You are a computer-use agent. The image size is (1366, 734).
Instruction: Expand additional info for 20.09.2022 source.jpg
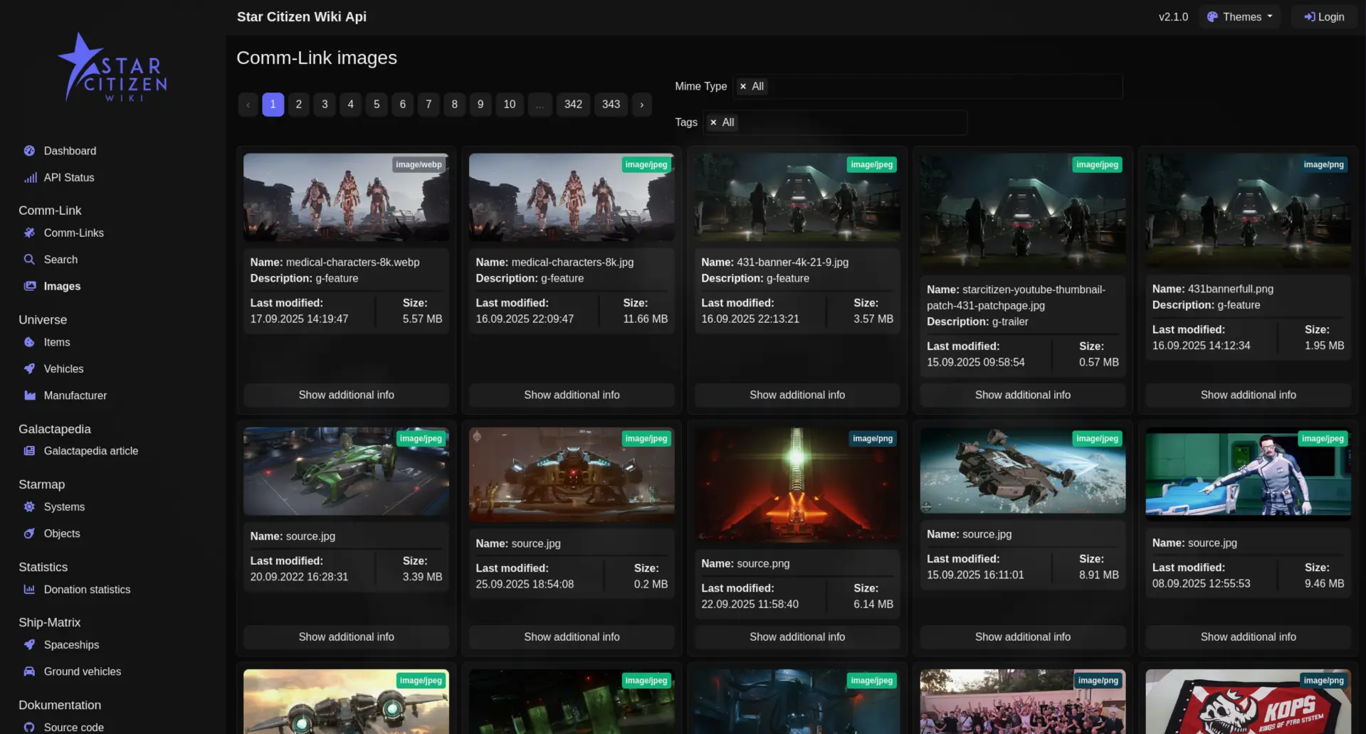(x=346, y=637)
